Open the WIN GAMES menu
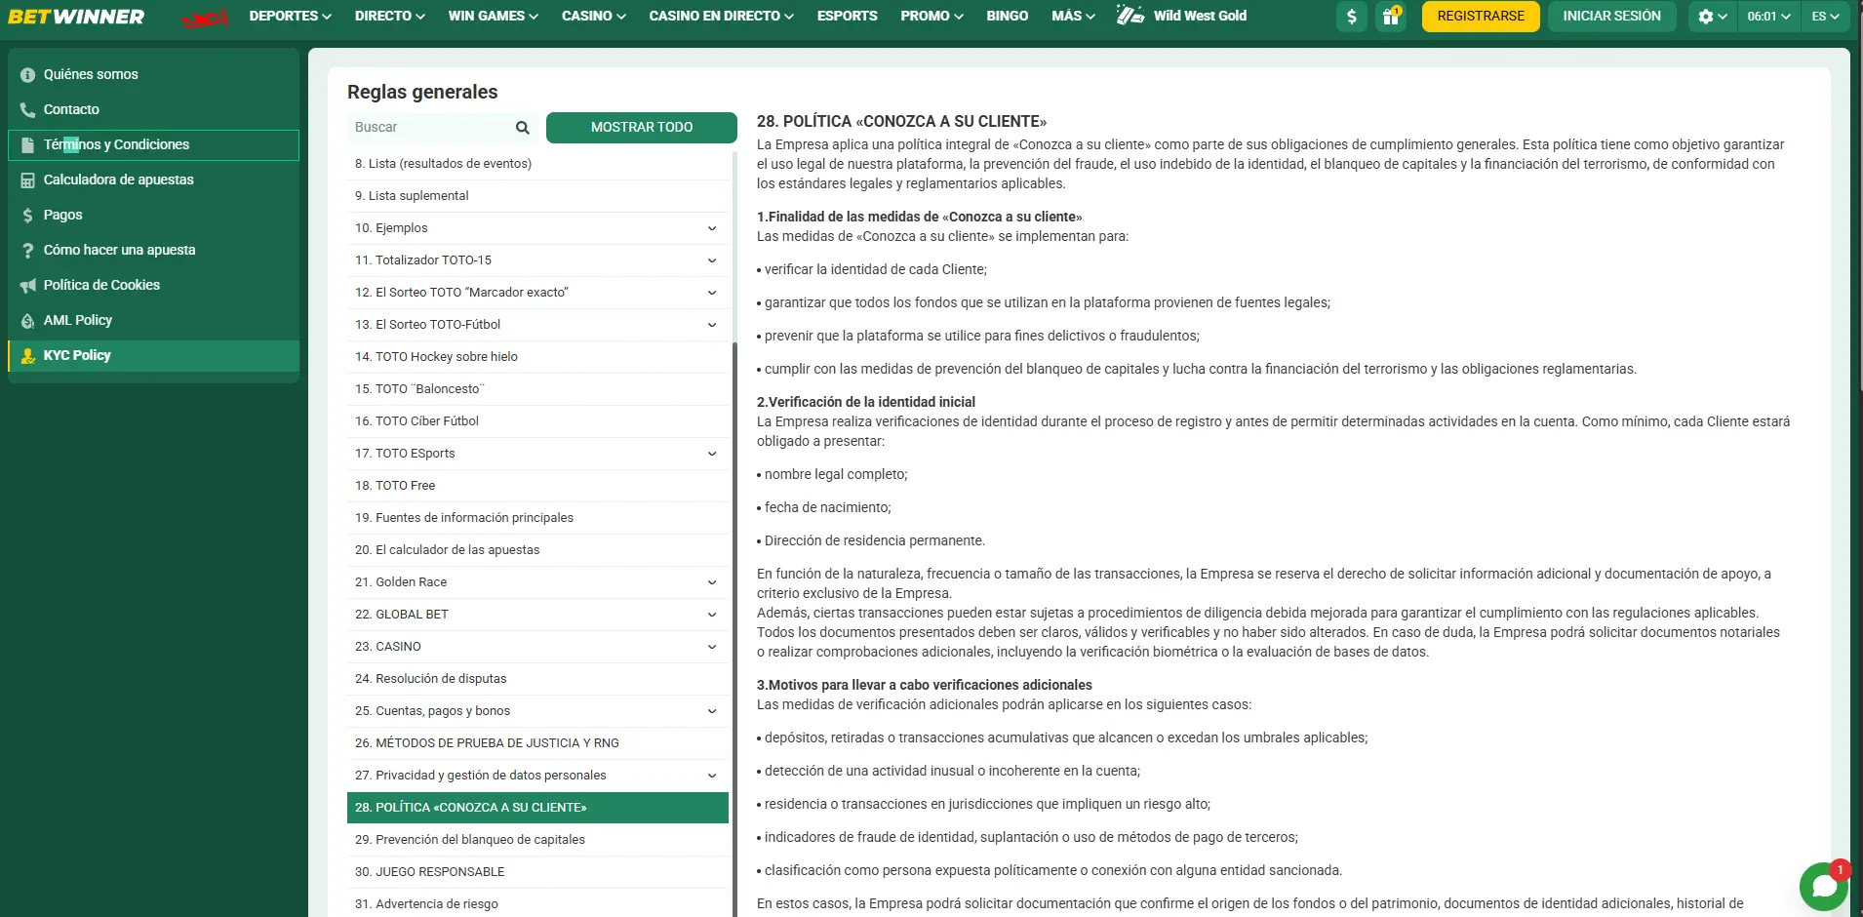Screen dimensions: 1863x917 493,16
